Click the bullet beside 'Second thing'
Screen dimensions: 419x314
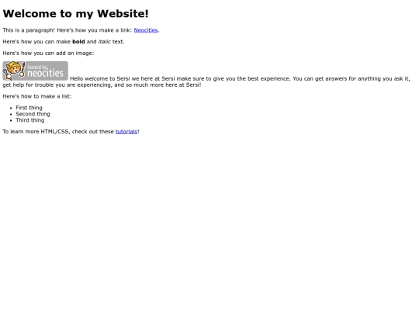click(11, 114)
